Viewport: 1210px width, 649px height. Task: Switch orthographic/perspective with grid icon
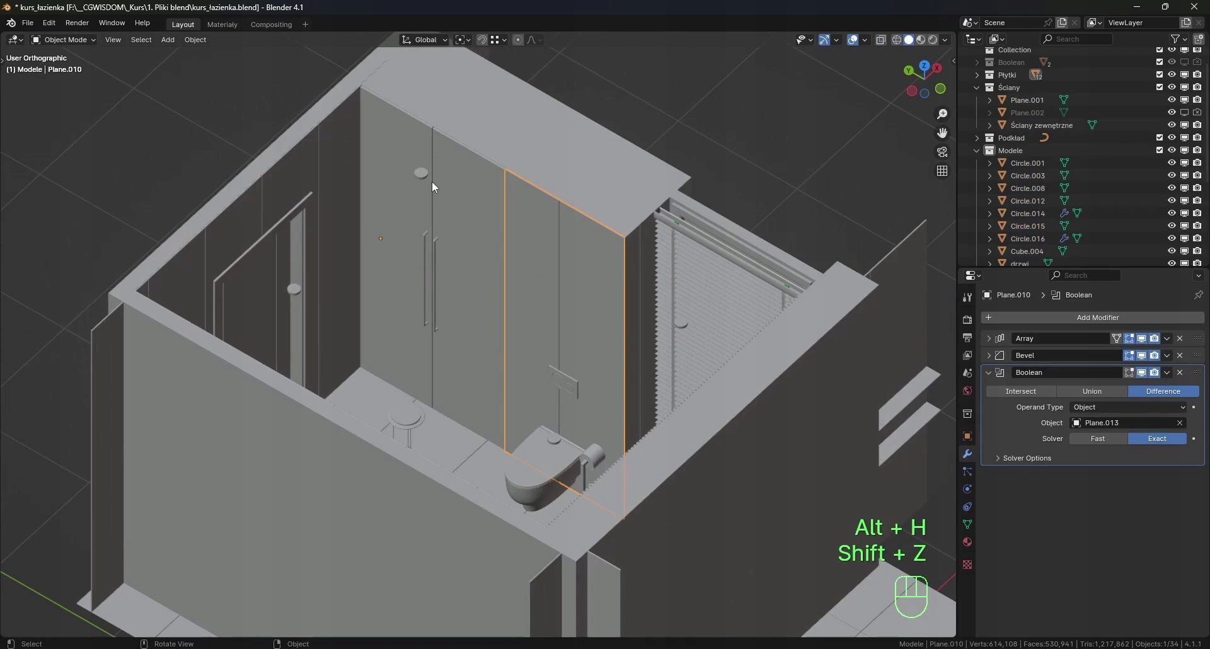click(x=942, y=171)
